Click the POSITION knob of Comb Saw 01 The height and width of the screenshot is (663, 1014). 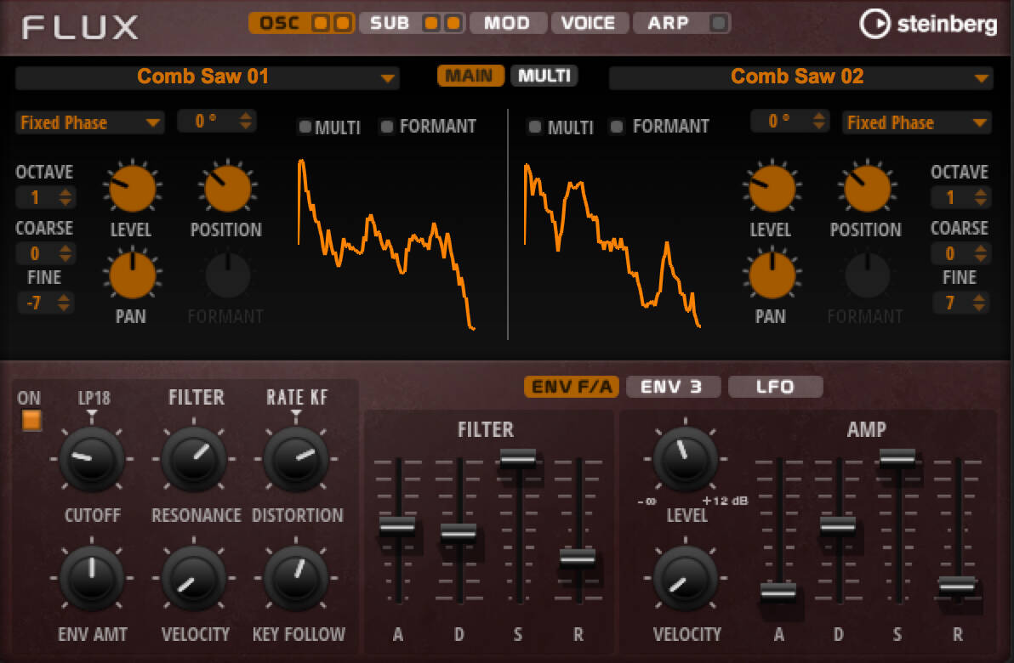(228, 188)
